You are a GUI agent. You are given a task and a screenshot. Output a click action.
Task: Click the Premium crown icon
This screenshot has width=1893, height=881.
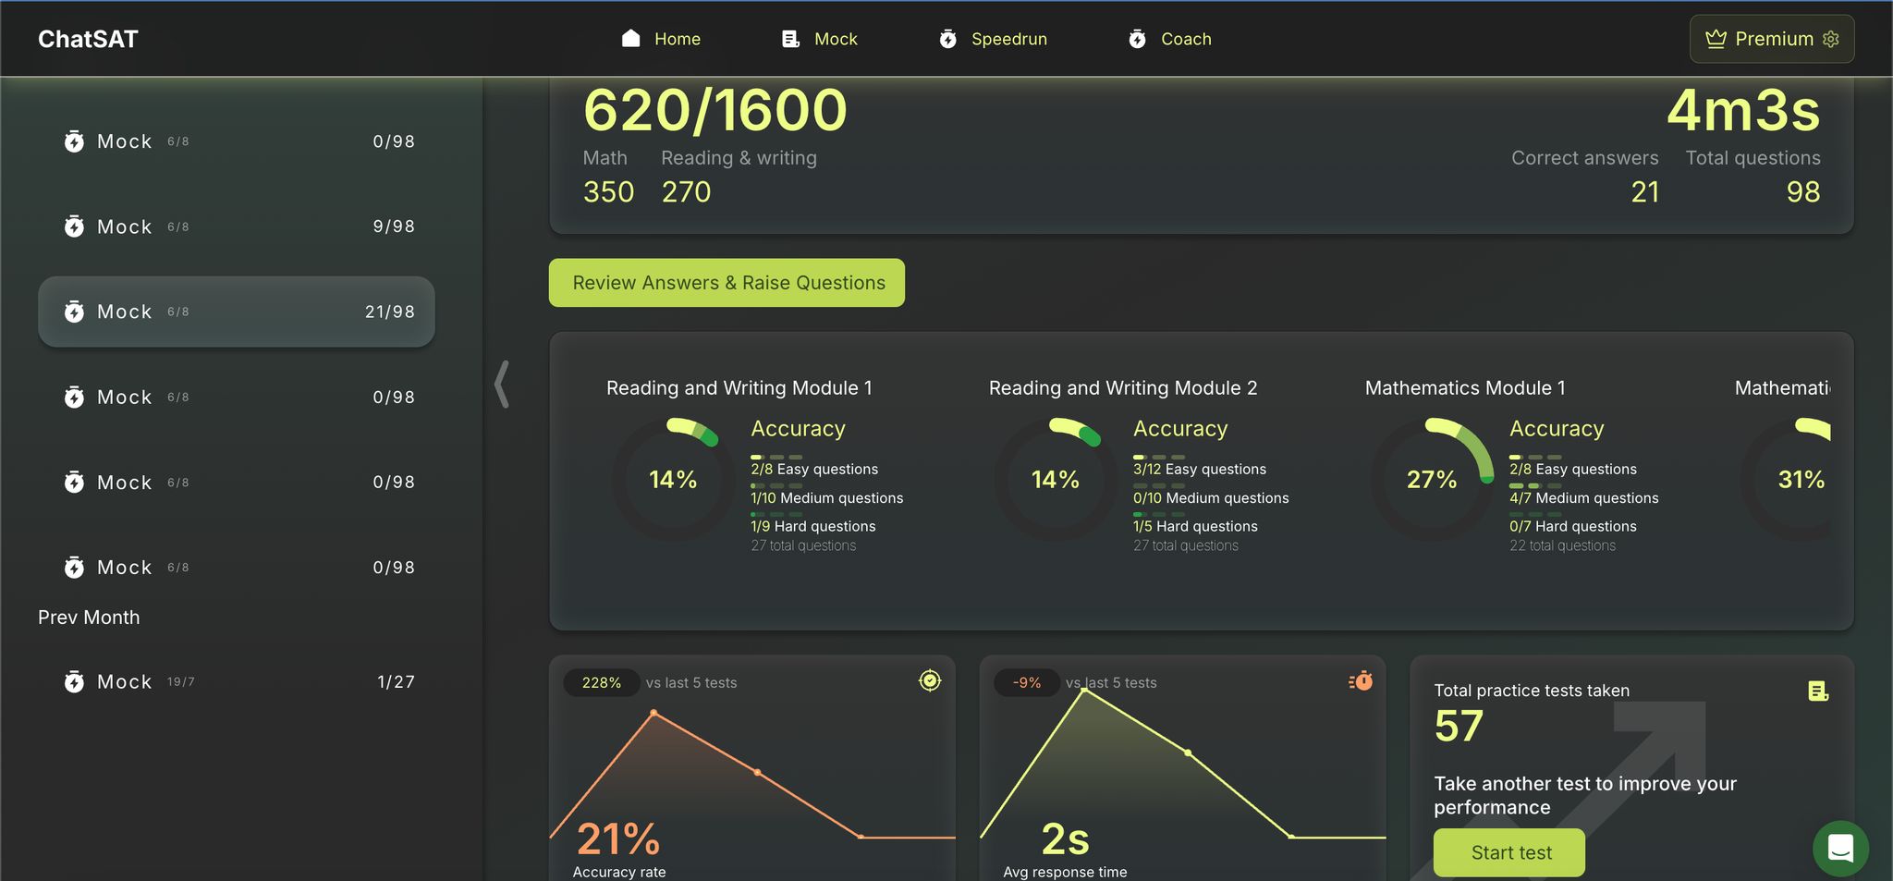pos(1716,39)
